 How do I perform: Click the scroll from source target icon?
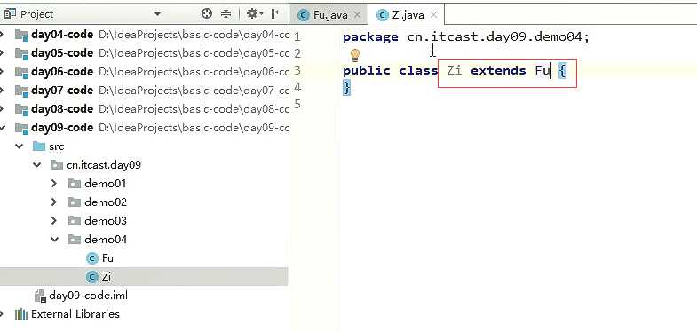(207, 14)
